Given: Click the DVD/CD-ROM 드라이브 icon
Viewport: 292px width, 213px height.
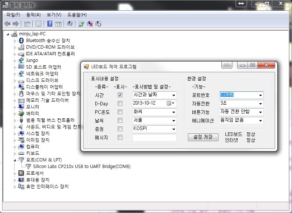Looking at the screenshot, I should pyautogui.click(x=21, y=47).
